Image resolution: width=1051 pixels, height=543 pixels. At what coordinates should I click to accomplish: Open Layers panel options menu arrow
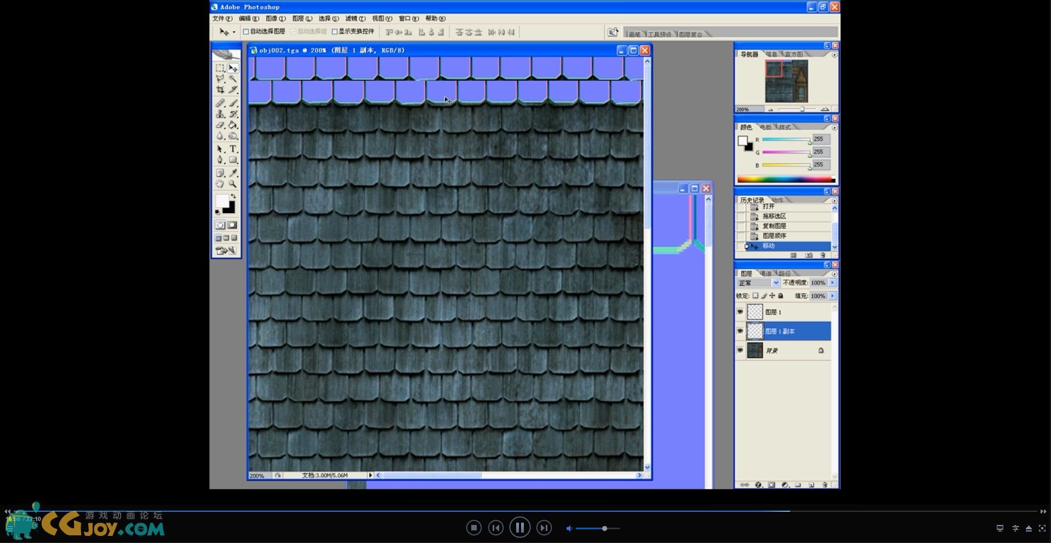835,273
